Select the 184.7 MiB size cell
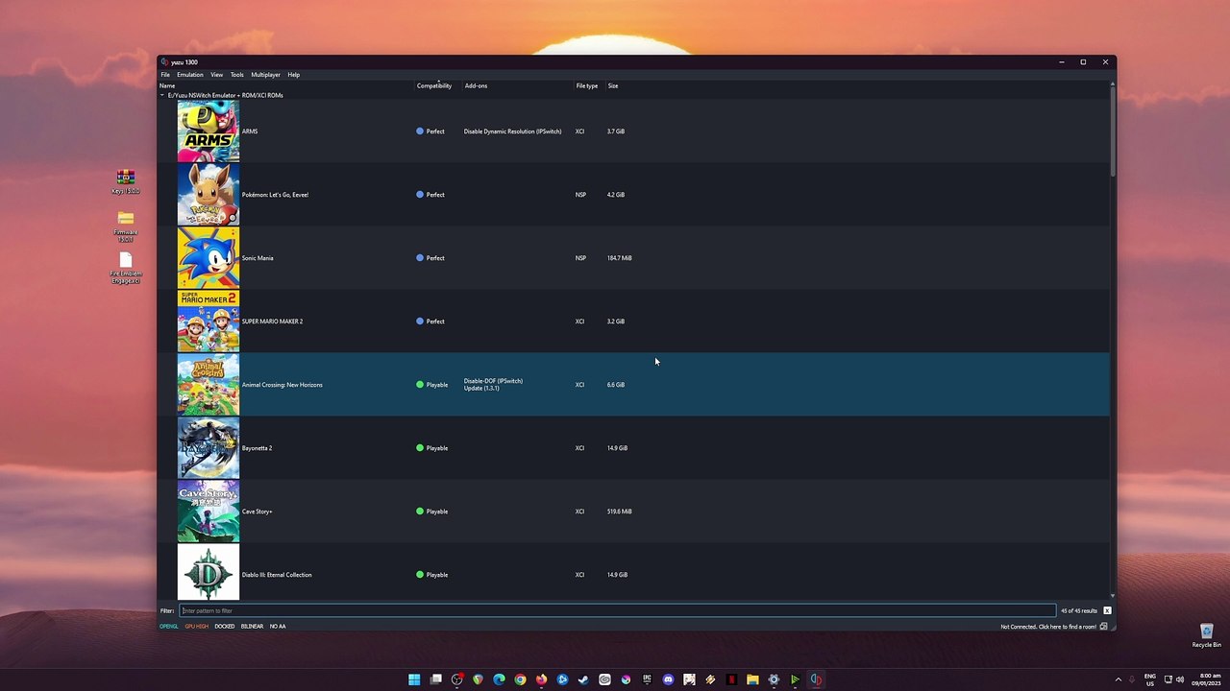1230x691 pixels. [619, 258]
